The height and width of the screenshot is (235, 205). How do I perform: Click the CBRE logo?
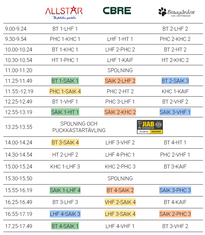pyautogui.click(x=117, y=11)
